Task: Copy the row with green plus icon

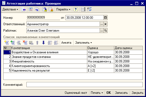Action: coord(13,43)
